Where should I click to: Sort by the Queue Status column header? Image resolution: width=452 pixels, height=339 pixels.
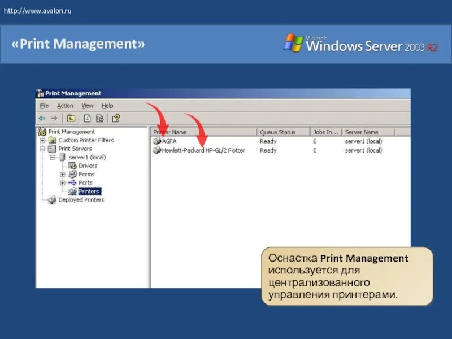pyautogui.click(x=284, y=132)
